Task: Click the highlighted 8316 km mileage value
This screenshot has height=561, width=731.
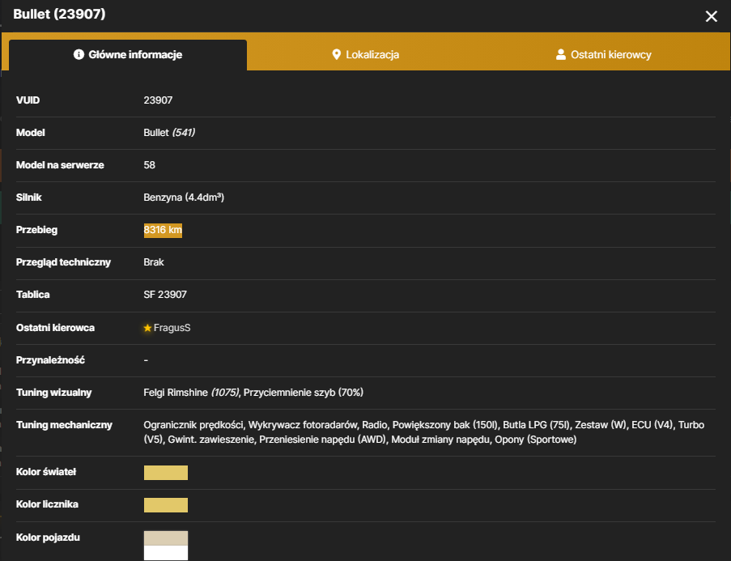Action: [163, 230]
